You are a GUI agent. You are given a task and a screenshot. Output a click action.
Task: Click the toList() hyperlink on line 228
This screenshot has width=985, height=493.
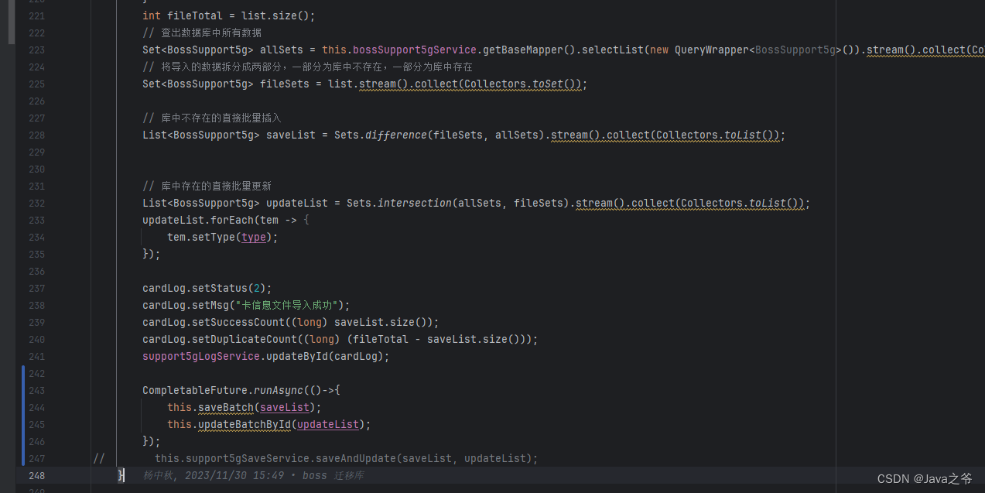[x=744, y=135]
